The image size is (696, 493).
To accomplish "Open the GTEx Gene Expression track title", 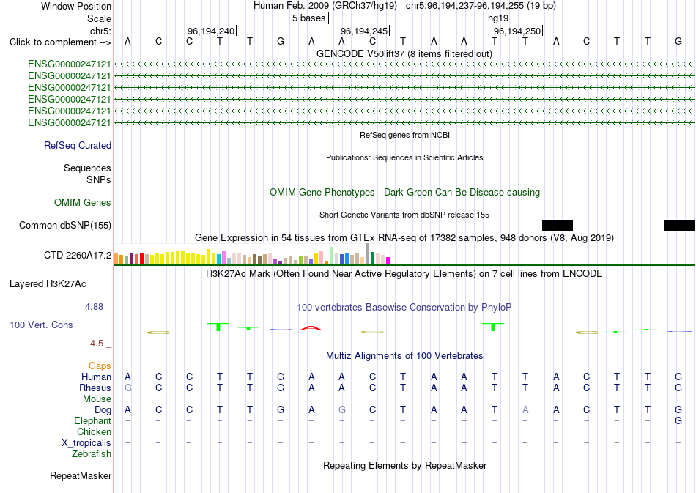I will 404,238.
